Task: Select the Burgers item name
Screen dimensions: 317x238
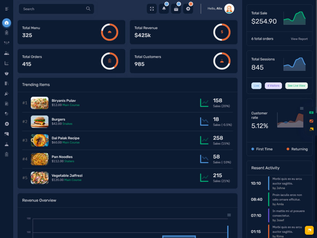Action: 59,119
